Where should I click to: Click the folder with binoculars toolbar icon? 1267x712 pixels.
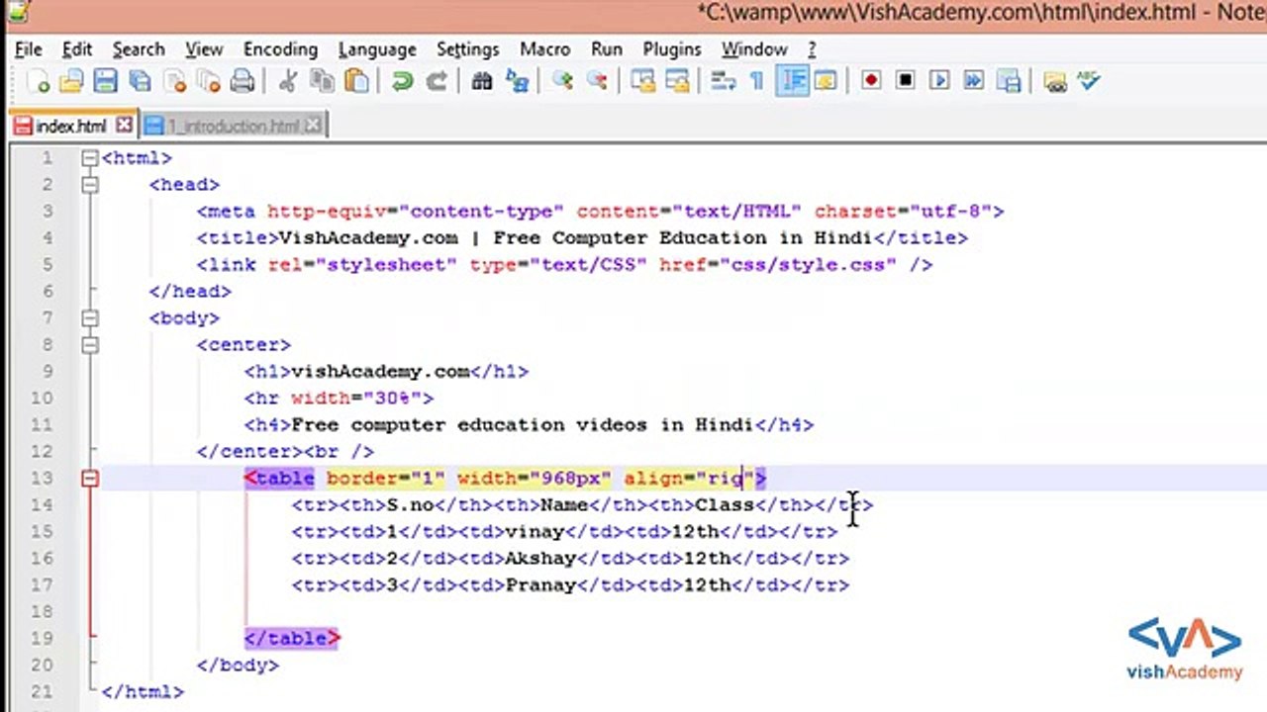coord(1055,81)
